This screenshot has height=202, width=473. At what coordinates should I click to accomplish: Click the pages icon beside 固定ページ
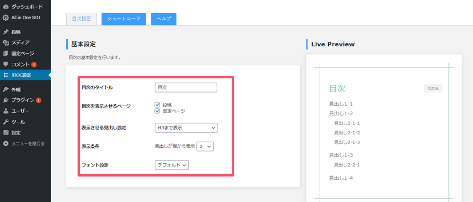[x=5, y=54]
